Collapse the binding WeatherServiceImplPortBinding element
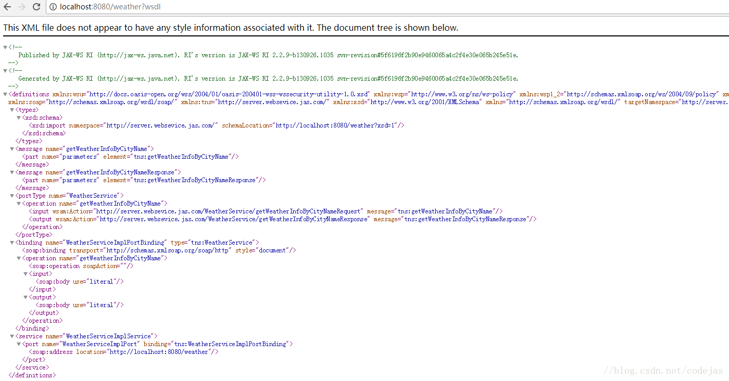This screenshot has height=381, width=729. pos(11,243)
